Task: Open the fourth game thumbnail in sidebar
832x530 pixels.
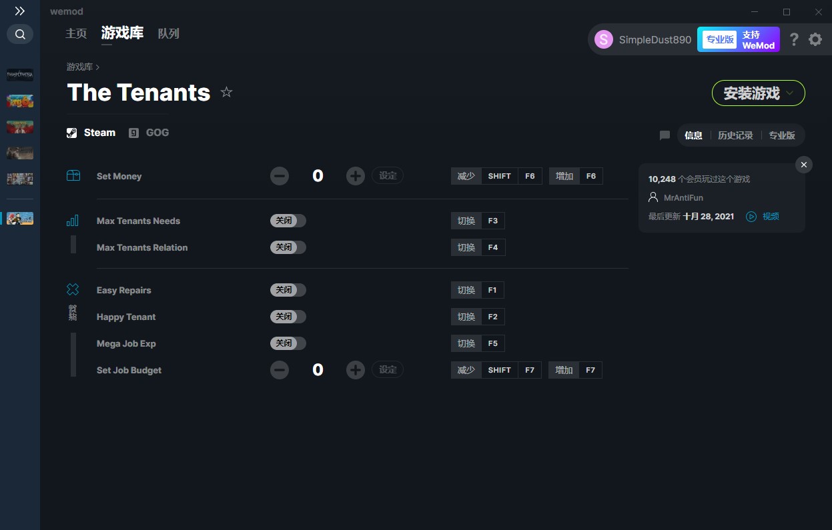Action: coord(20,153)
